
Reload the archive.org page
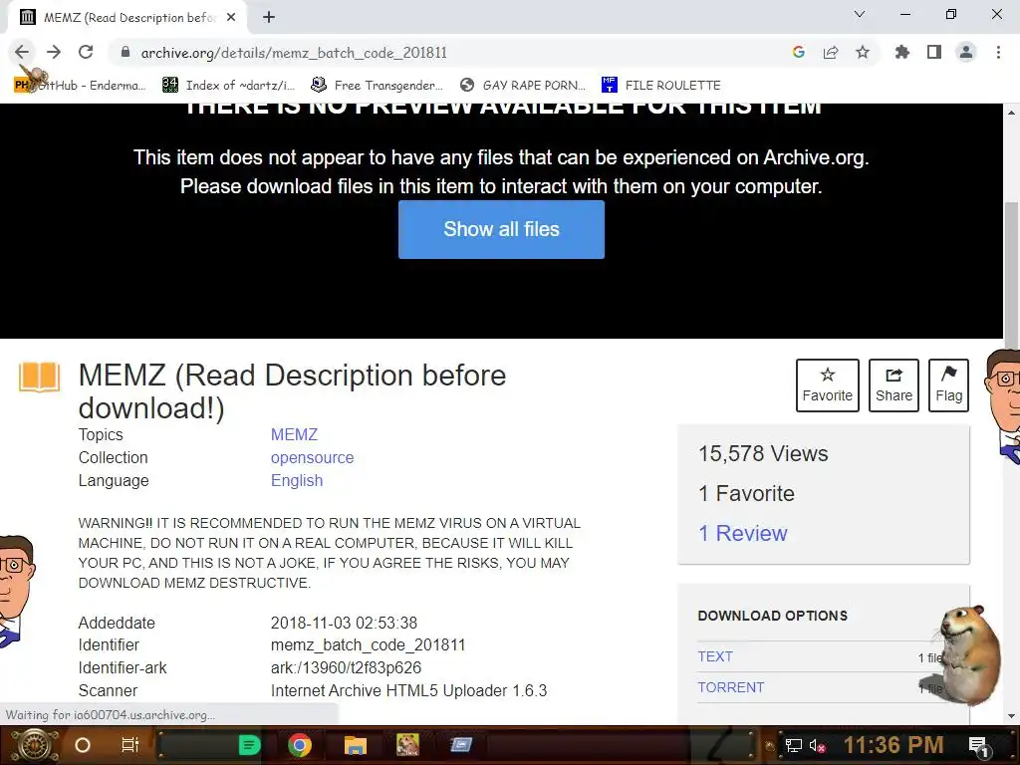tap(86, 52)
